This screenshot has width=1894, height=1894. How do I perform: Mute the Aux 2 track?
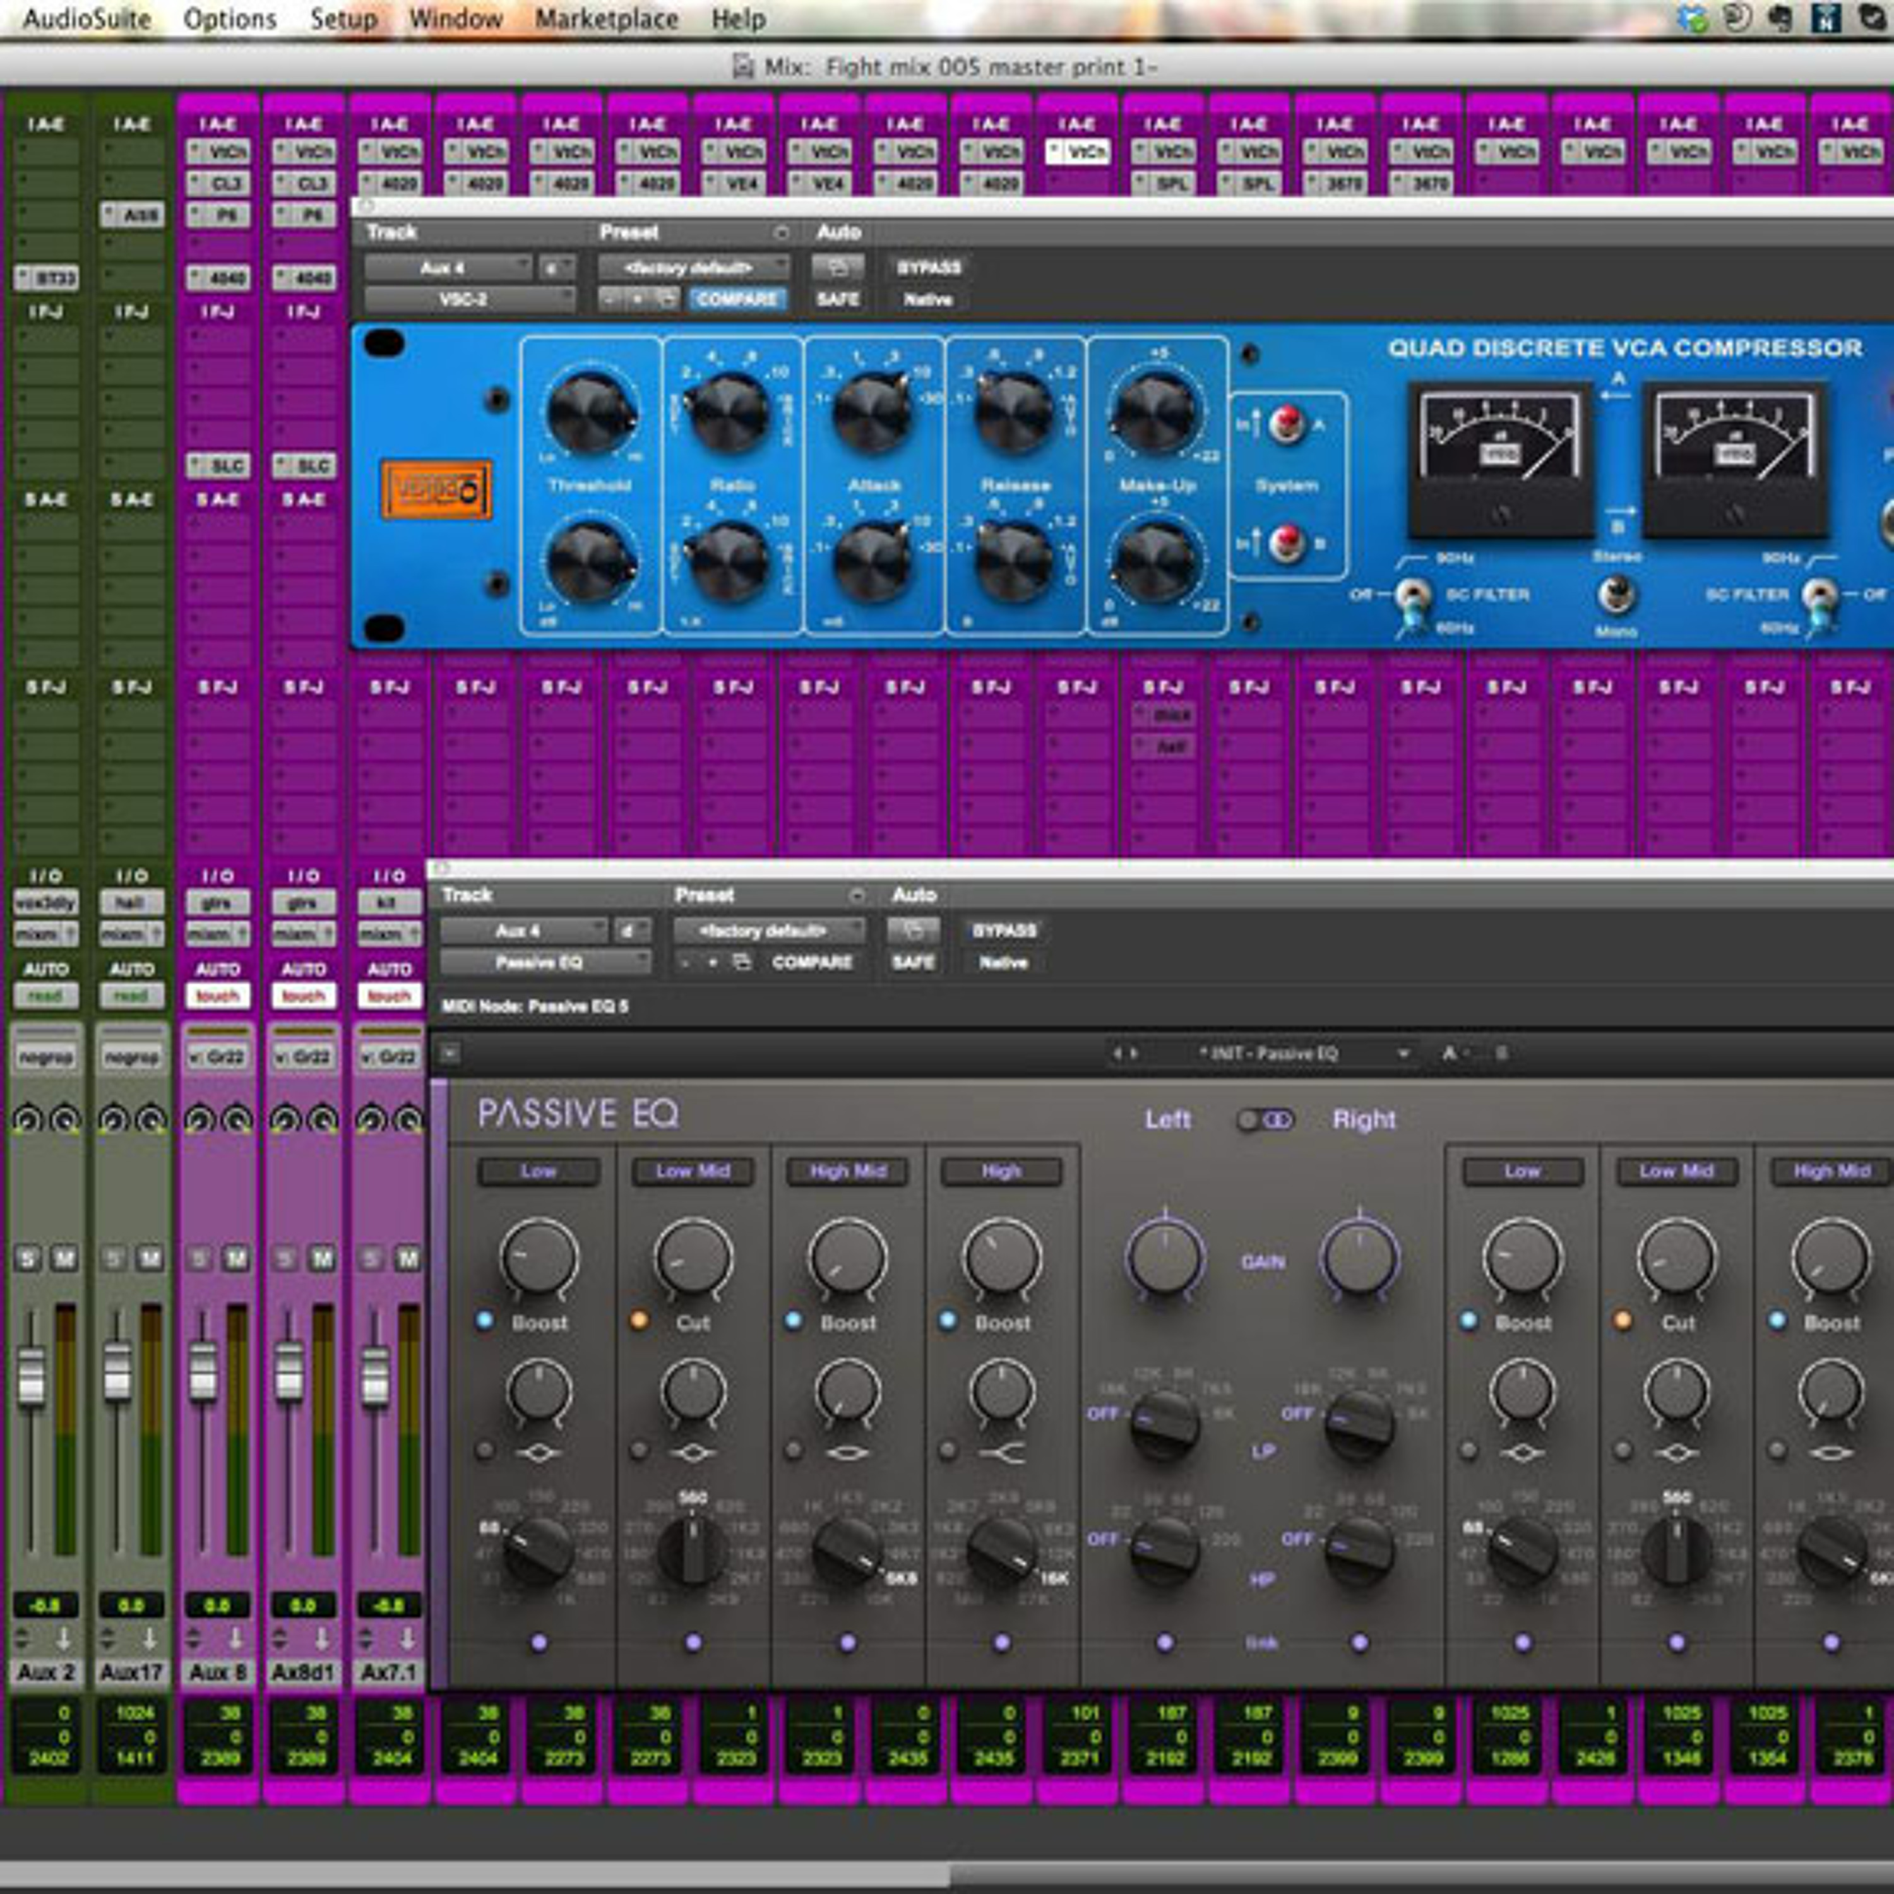click(64, 1258)
